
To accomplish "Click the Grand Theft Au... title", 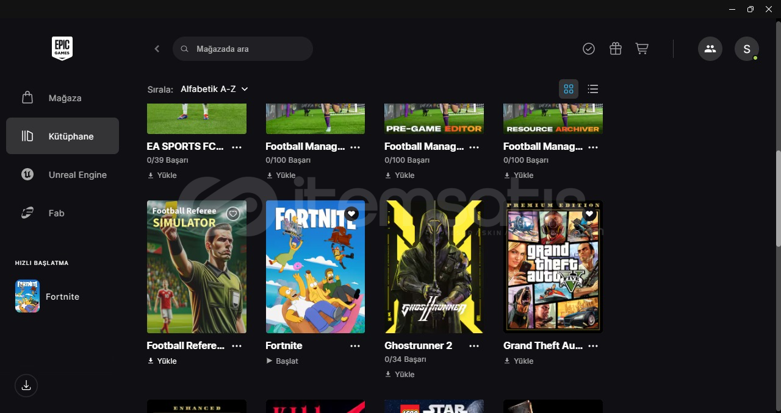I will [543, 345].
